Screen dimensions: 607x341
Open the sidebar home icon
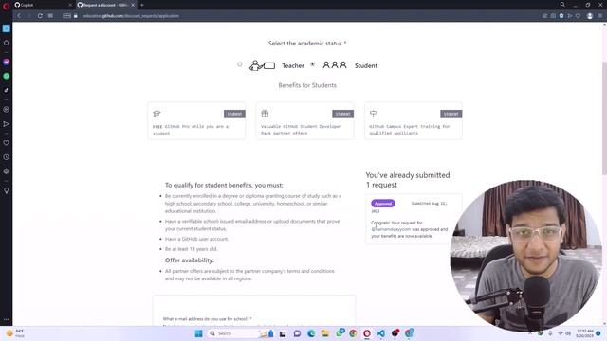tap(7, 43)
